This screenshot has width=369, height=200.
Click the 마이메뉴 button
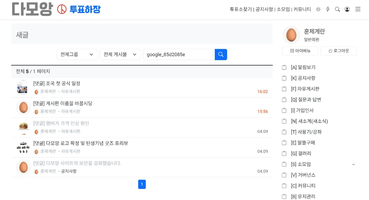[300, 51]
